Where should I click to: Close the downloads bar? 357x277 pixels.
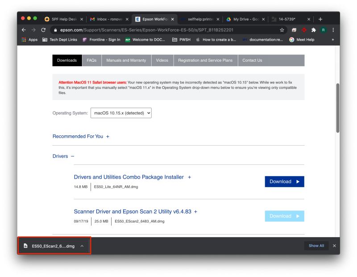pyautogui.click(x=334, y=246)
